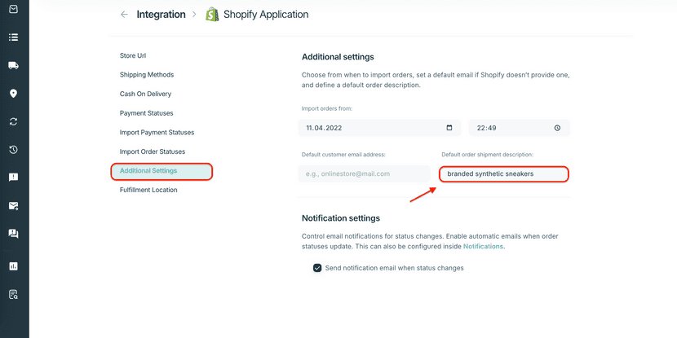Open the calendar picker in import date field
This screenshot has height=338, width=677.
pyautogui.click(x=449, y=128)
